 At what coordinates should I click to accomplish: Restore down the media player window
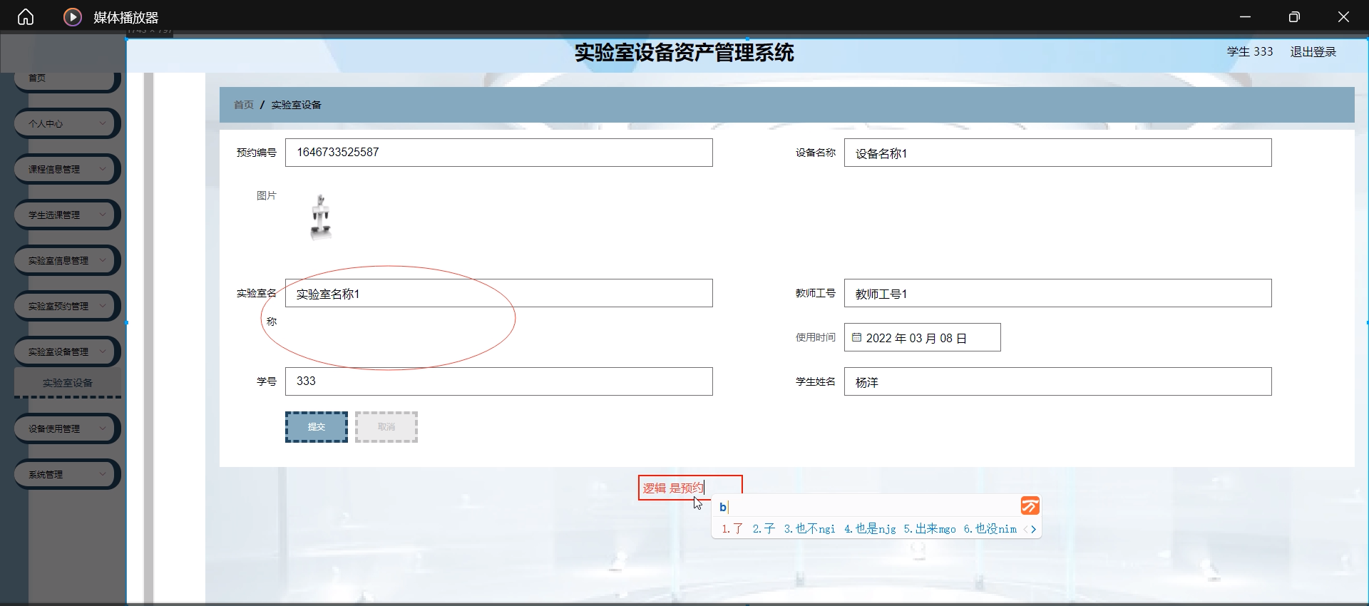coord(1294,16)
